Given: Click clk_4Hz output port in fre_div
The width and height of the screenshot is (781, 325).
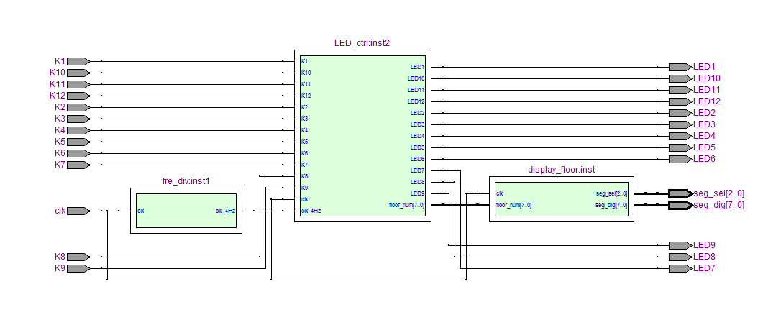Looking at the screenshot, I should click(x=225, y=211).
